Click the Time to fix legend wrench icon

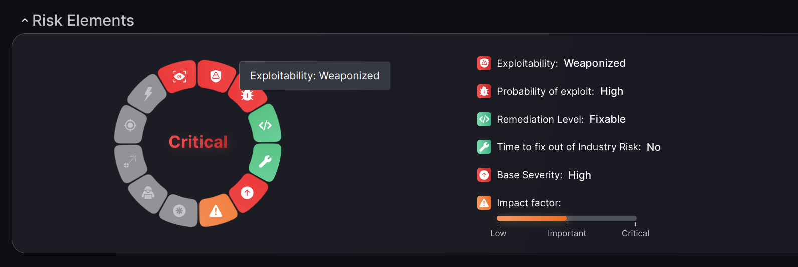(x=484, y=147)
